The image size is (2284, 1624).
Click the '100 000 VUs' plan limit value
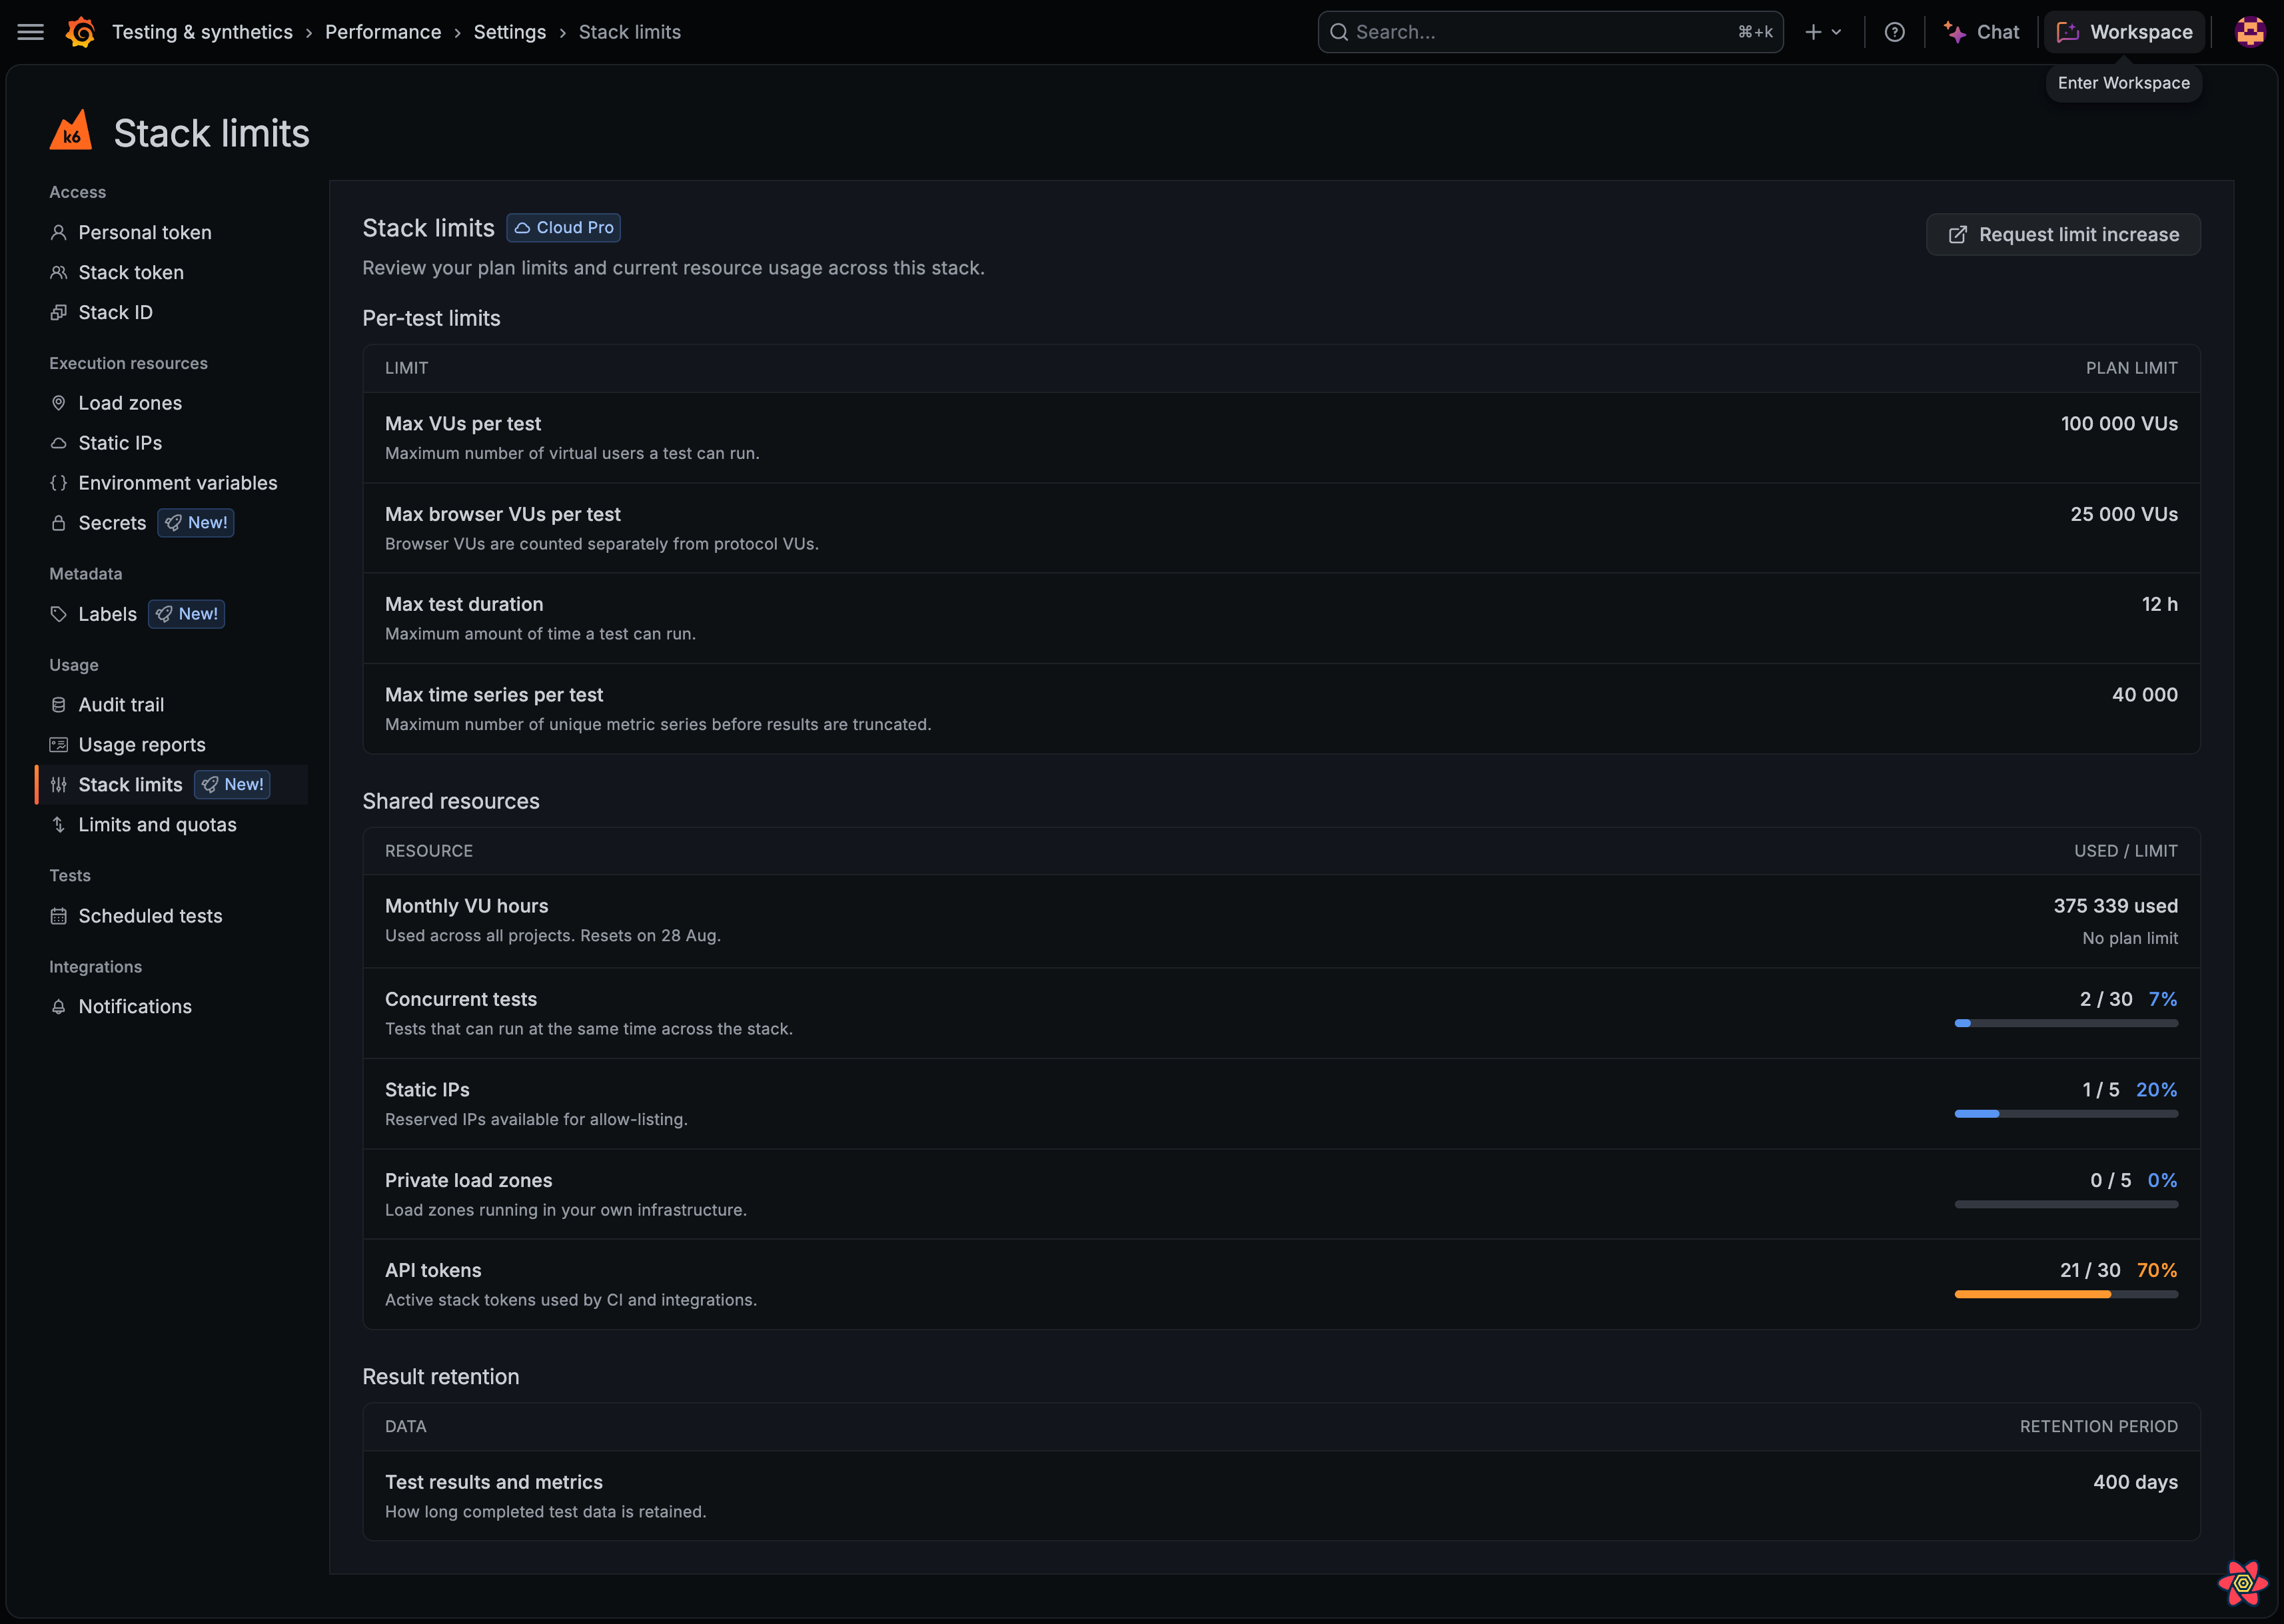[x=2119, y=424]
